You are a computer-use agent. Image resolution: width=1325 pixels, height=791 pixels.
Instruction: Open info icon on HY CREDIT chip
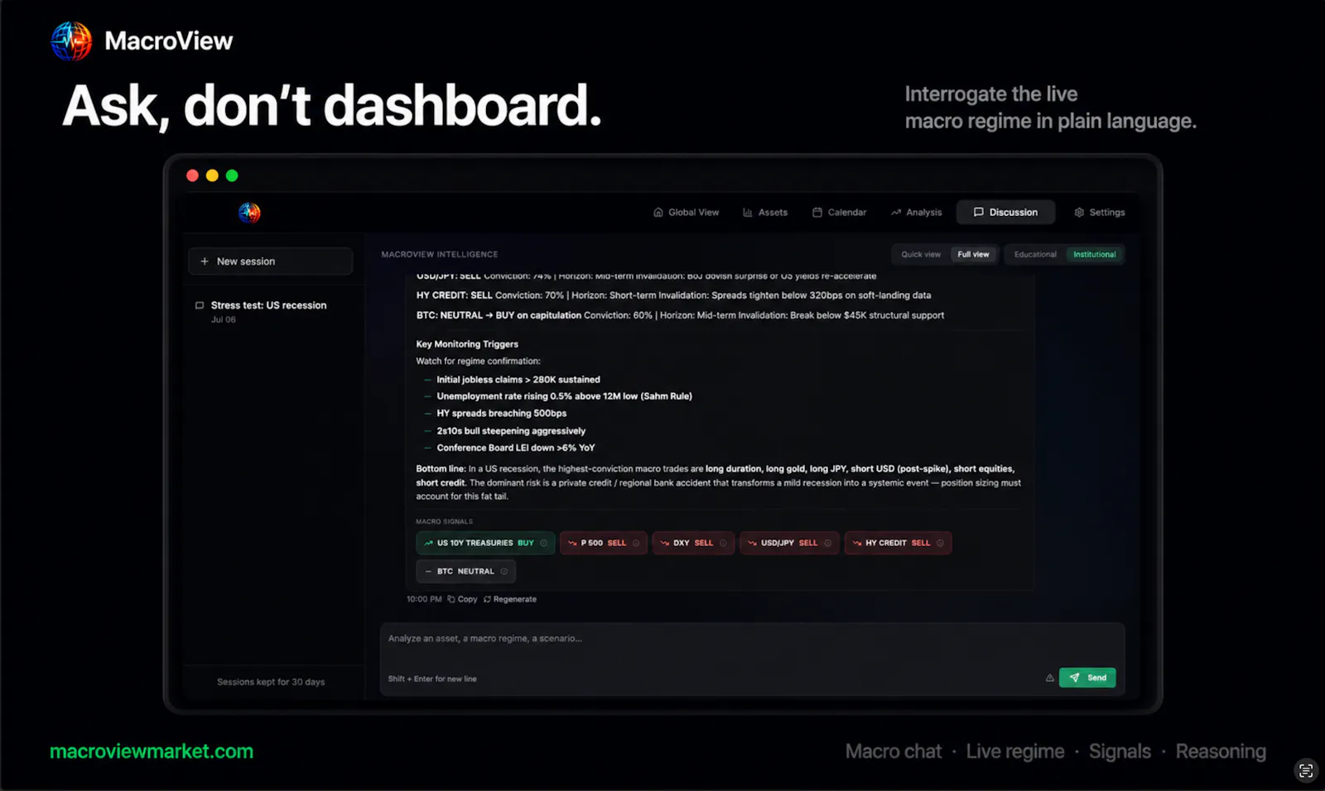(940, 544)
